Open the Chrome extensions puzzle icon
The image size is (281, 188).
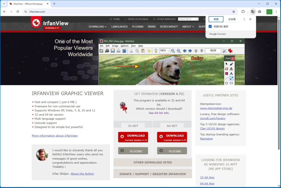(243, 12)
